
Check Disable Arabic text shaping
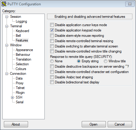(x=52, y=77)
